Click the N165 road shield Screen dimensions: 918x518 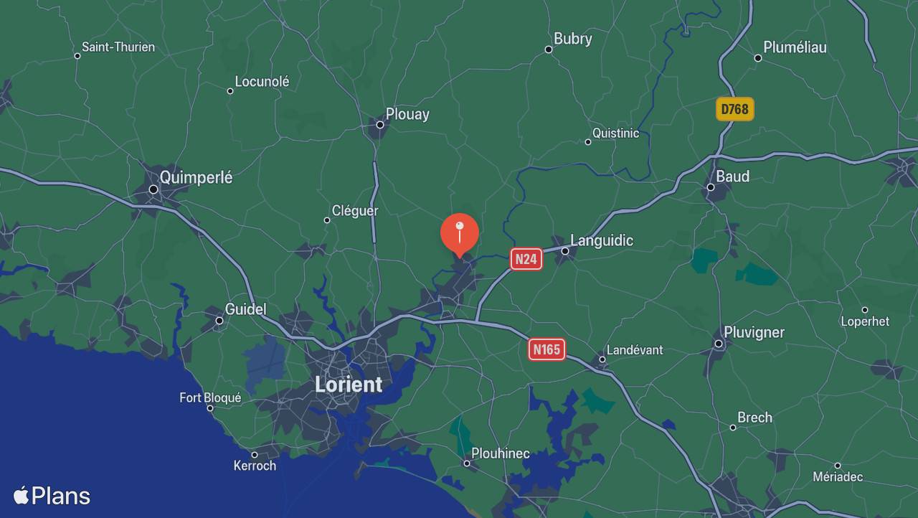click(x=546, y=349)
